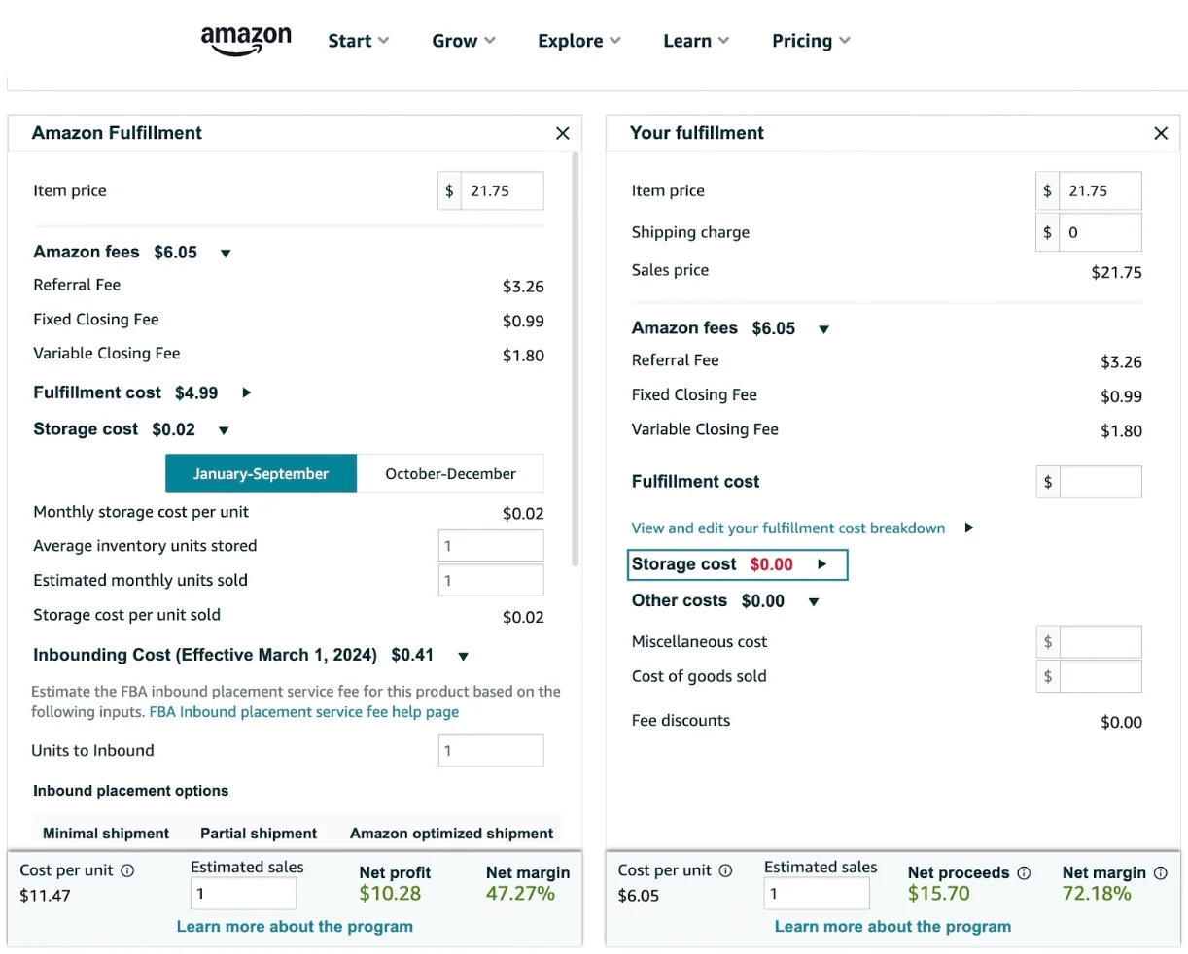The image size is (1188, 954).
Task: Open View and edit fulfillment cost breakdown
Action: pos(788,528)
